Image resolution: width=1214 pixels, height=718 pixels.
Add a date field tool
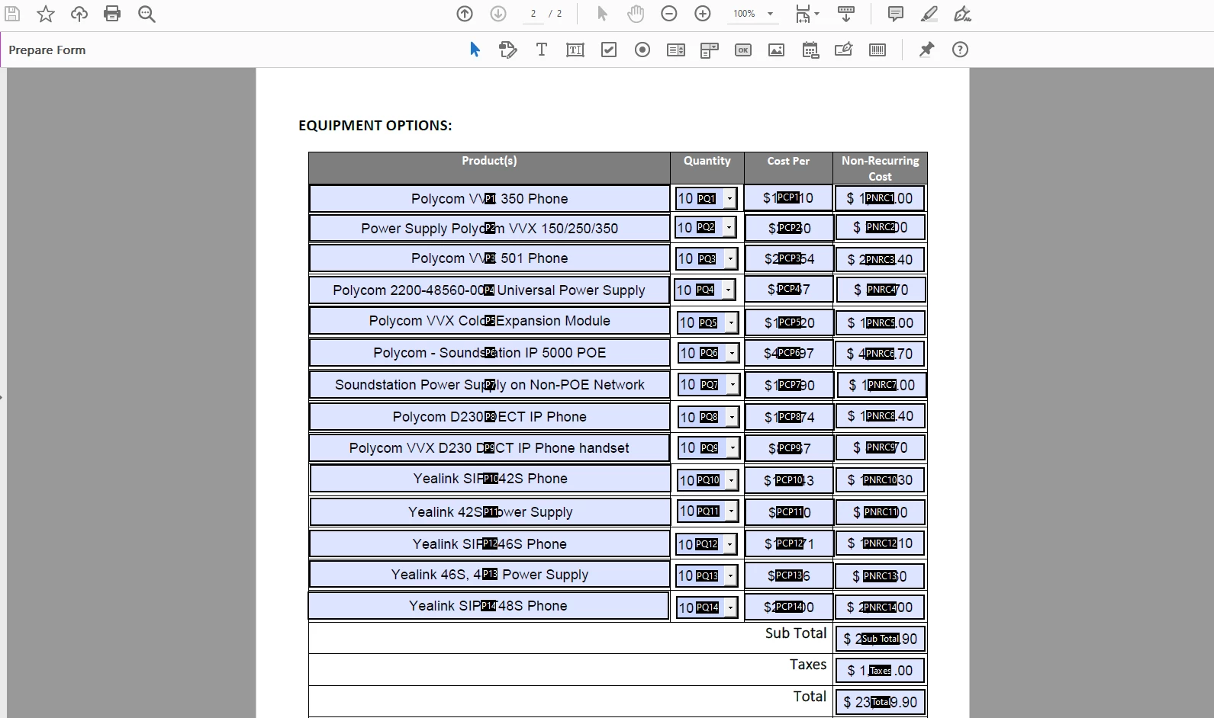click(x=810, y=50)
